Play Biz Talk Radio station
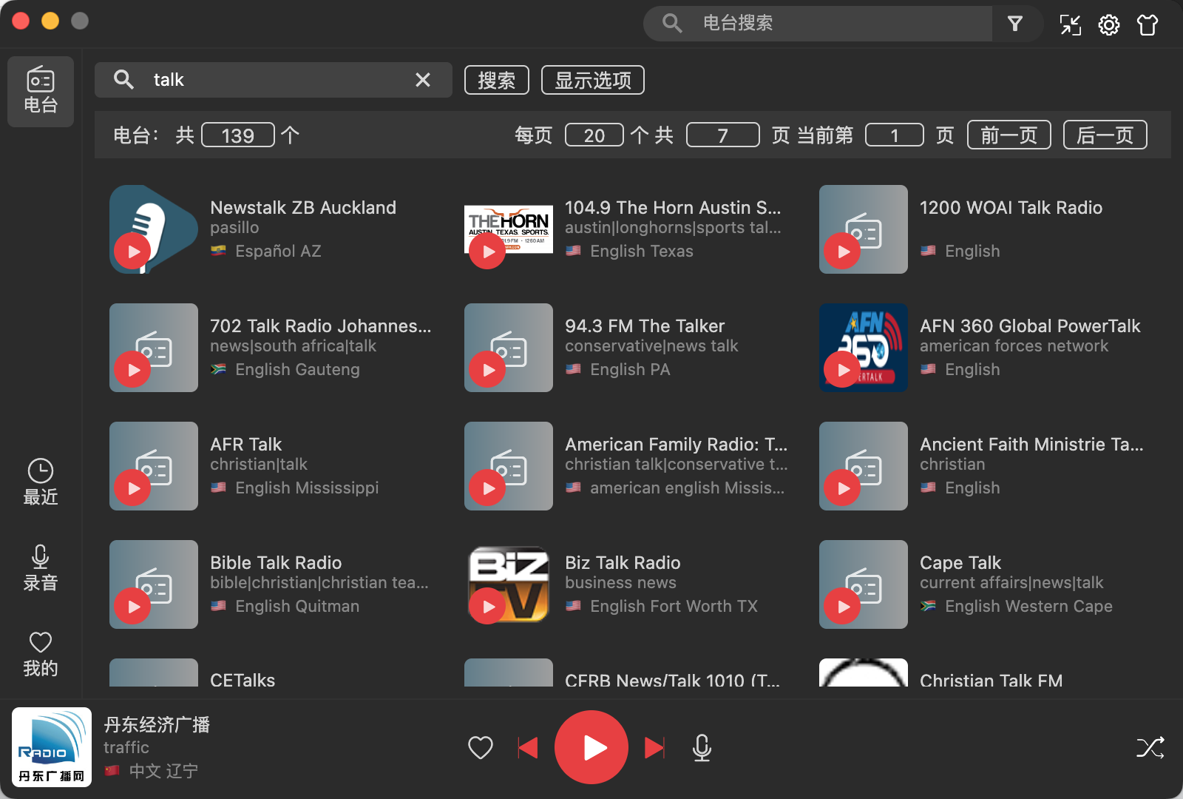 click(488, 607)
